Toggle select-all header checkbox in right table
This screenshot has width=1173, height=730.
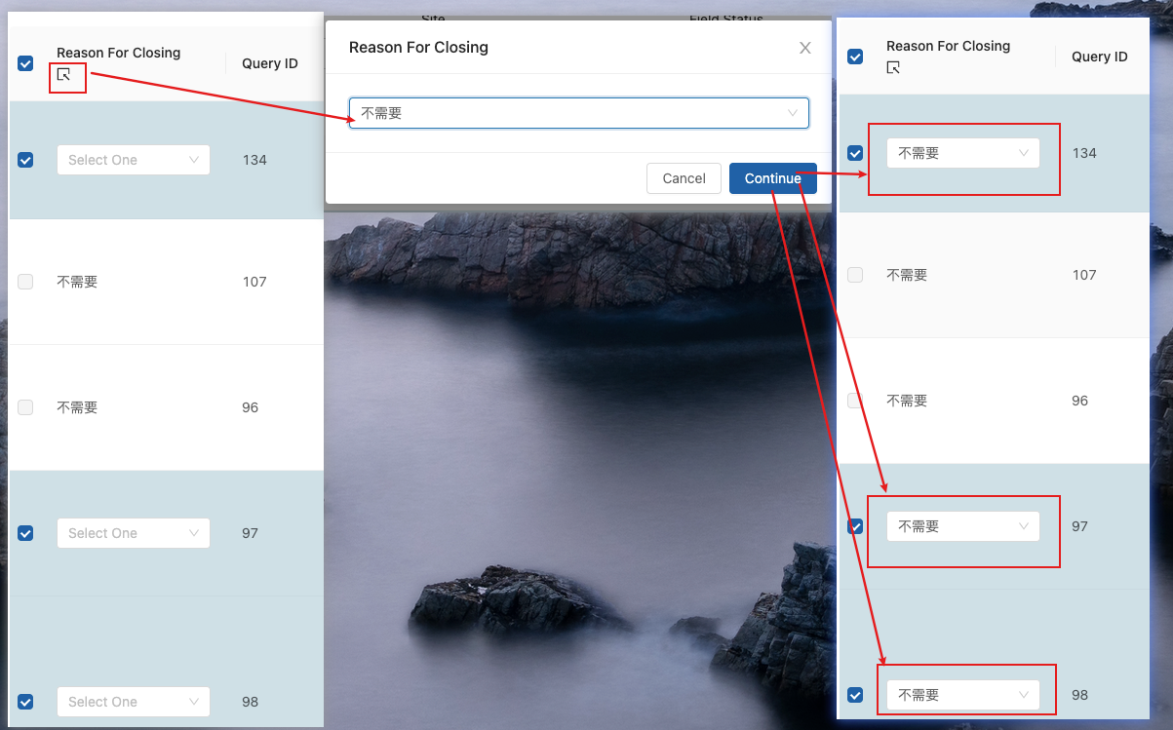[x=855, y=57]
